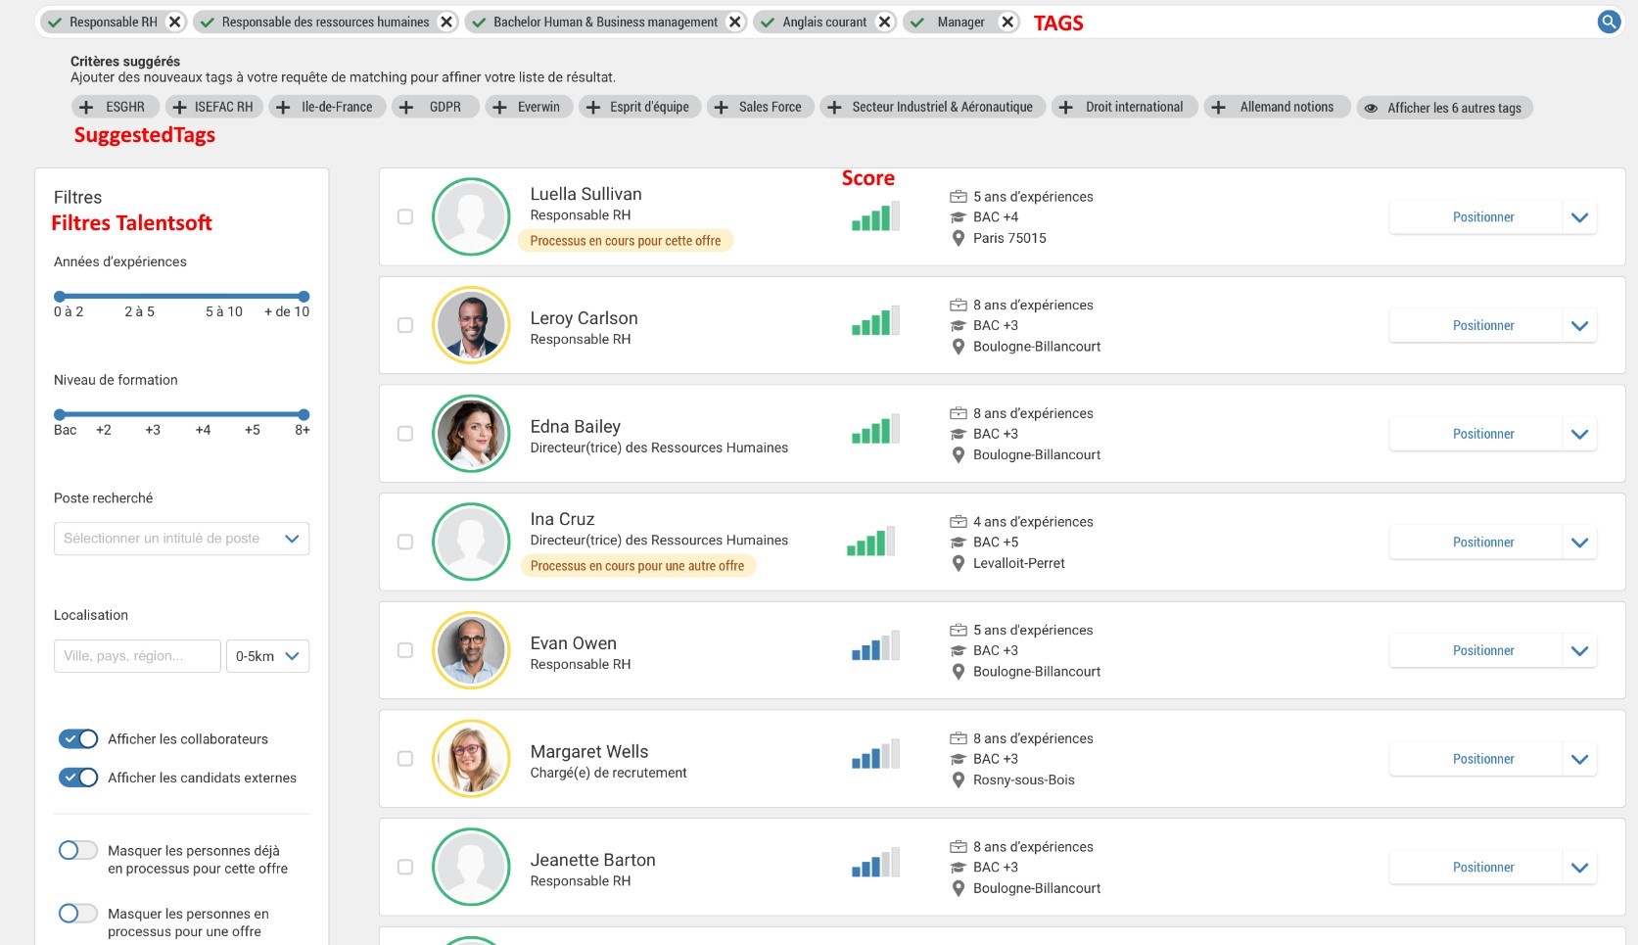Remove the "Responsable RH" tag
This screenshot has width=1638, height=945.
click(175, 22)
